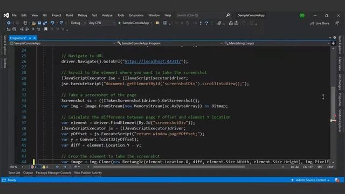Open the Window menu
Screen dimensions: 345x194
tap(154, 15)
